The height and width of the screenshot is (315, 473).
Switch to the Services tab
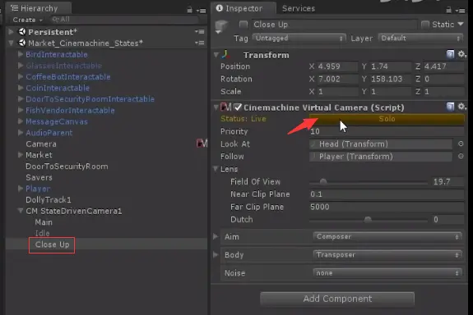click(x=299, y=8)
